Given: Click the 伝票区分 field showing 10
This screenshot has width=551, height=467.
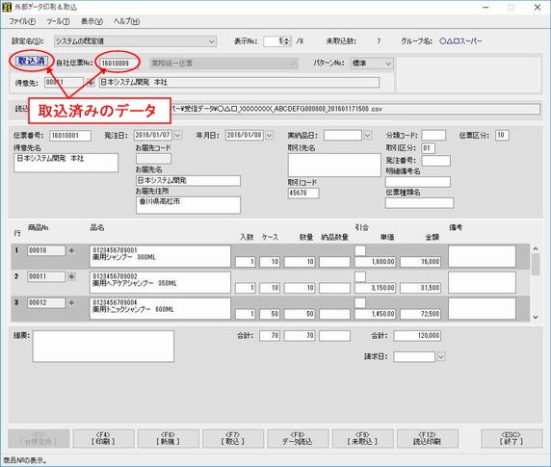Looking at the screenshot, I should click(x=502, y=135).
